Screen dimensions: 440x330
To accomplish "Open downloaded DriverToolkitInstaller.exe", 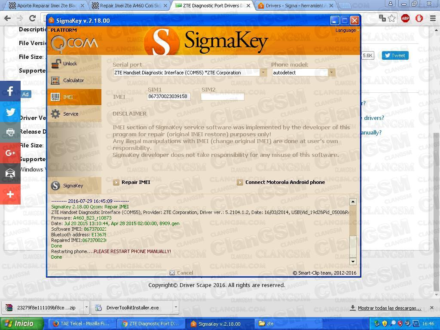I will click(132, 308).
